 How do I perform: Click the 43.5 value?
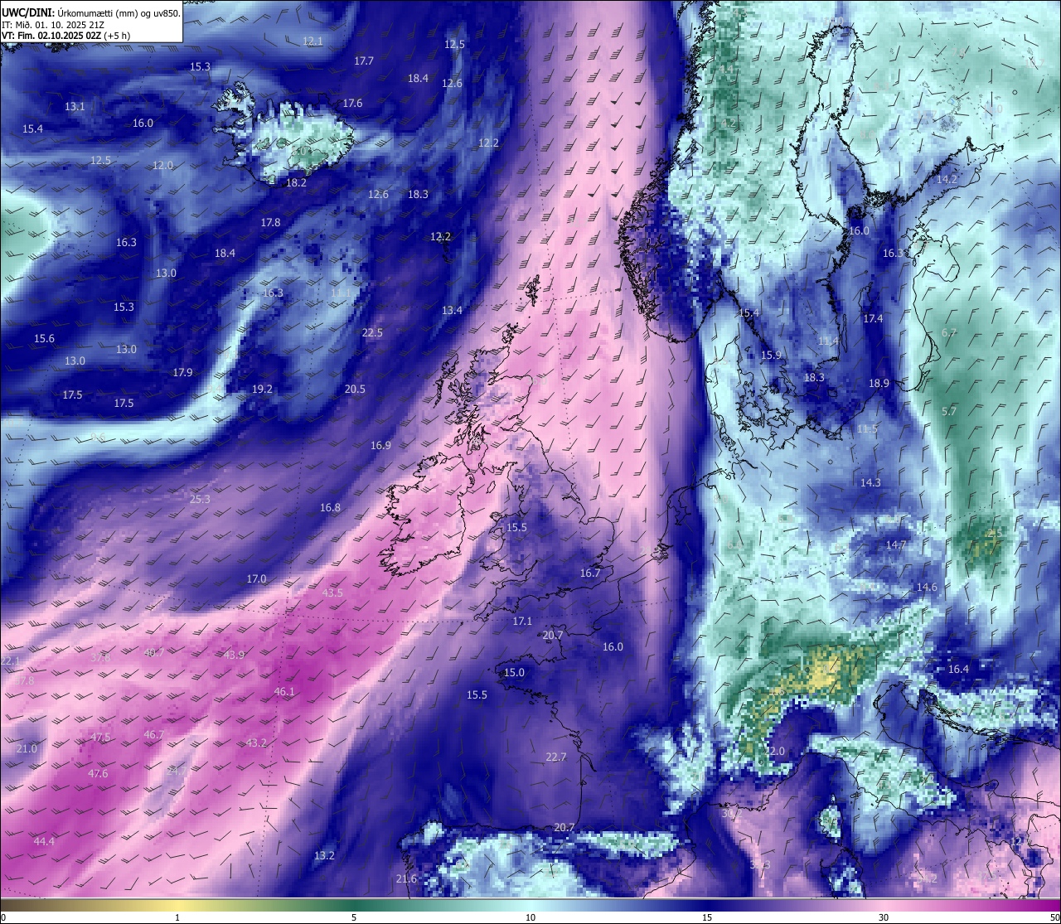point(332,593)
